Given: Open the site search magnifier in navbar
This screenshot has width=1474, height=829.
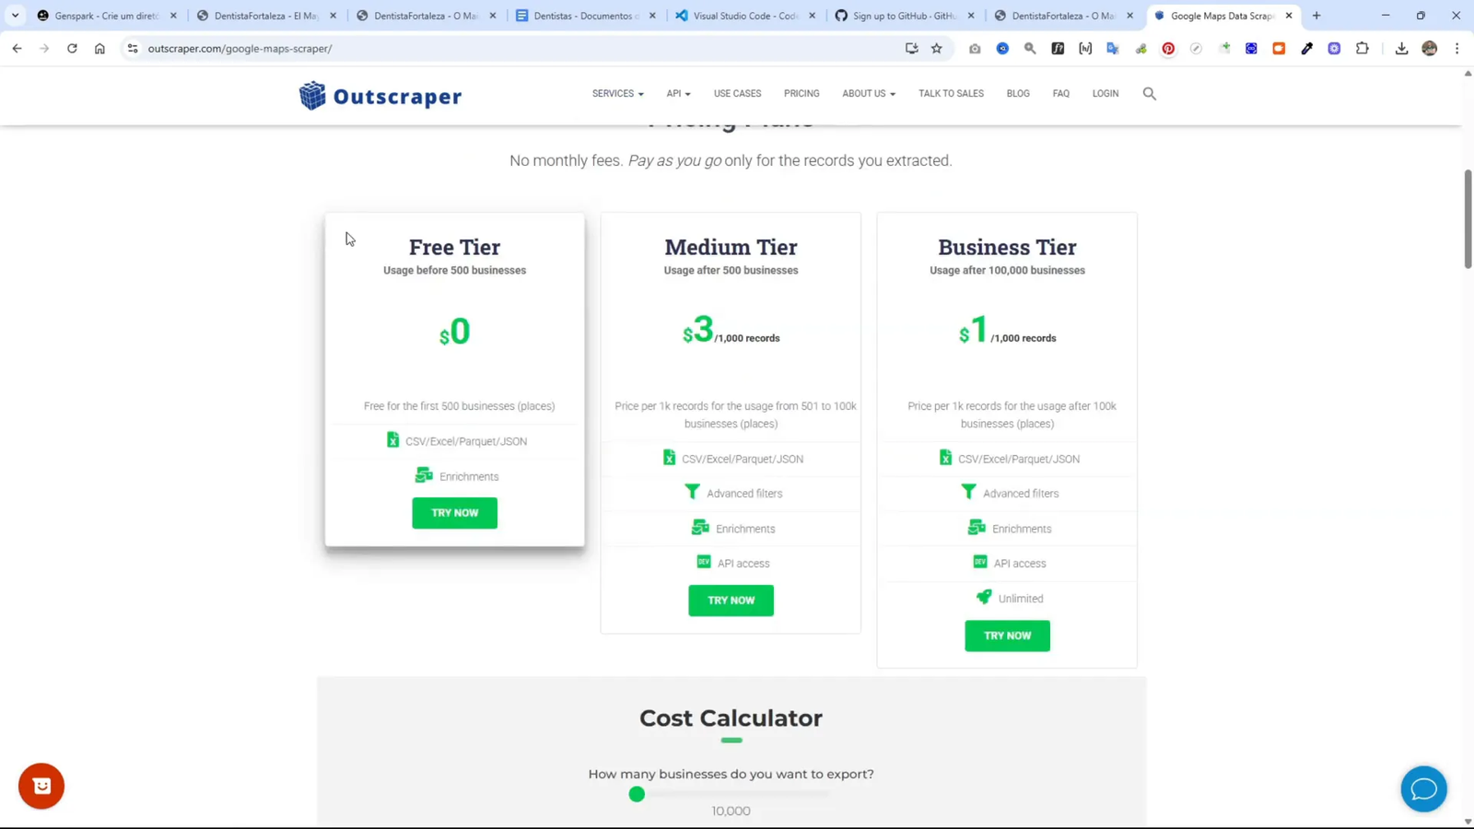Looking at the screenshot, I should click(x=1149, y=93).
